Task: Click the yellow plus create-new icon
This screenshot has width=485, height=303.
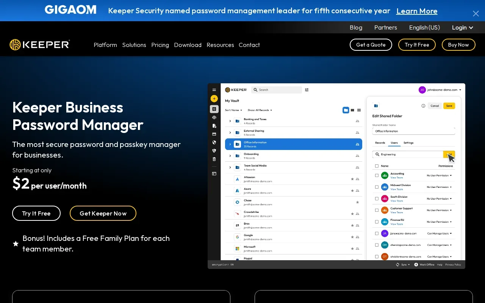Action: coord(214,98)
